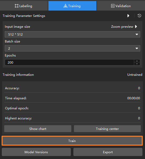145x159 pixels.
Task: Click the Optimal epoch label
Action: (17, 108)
